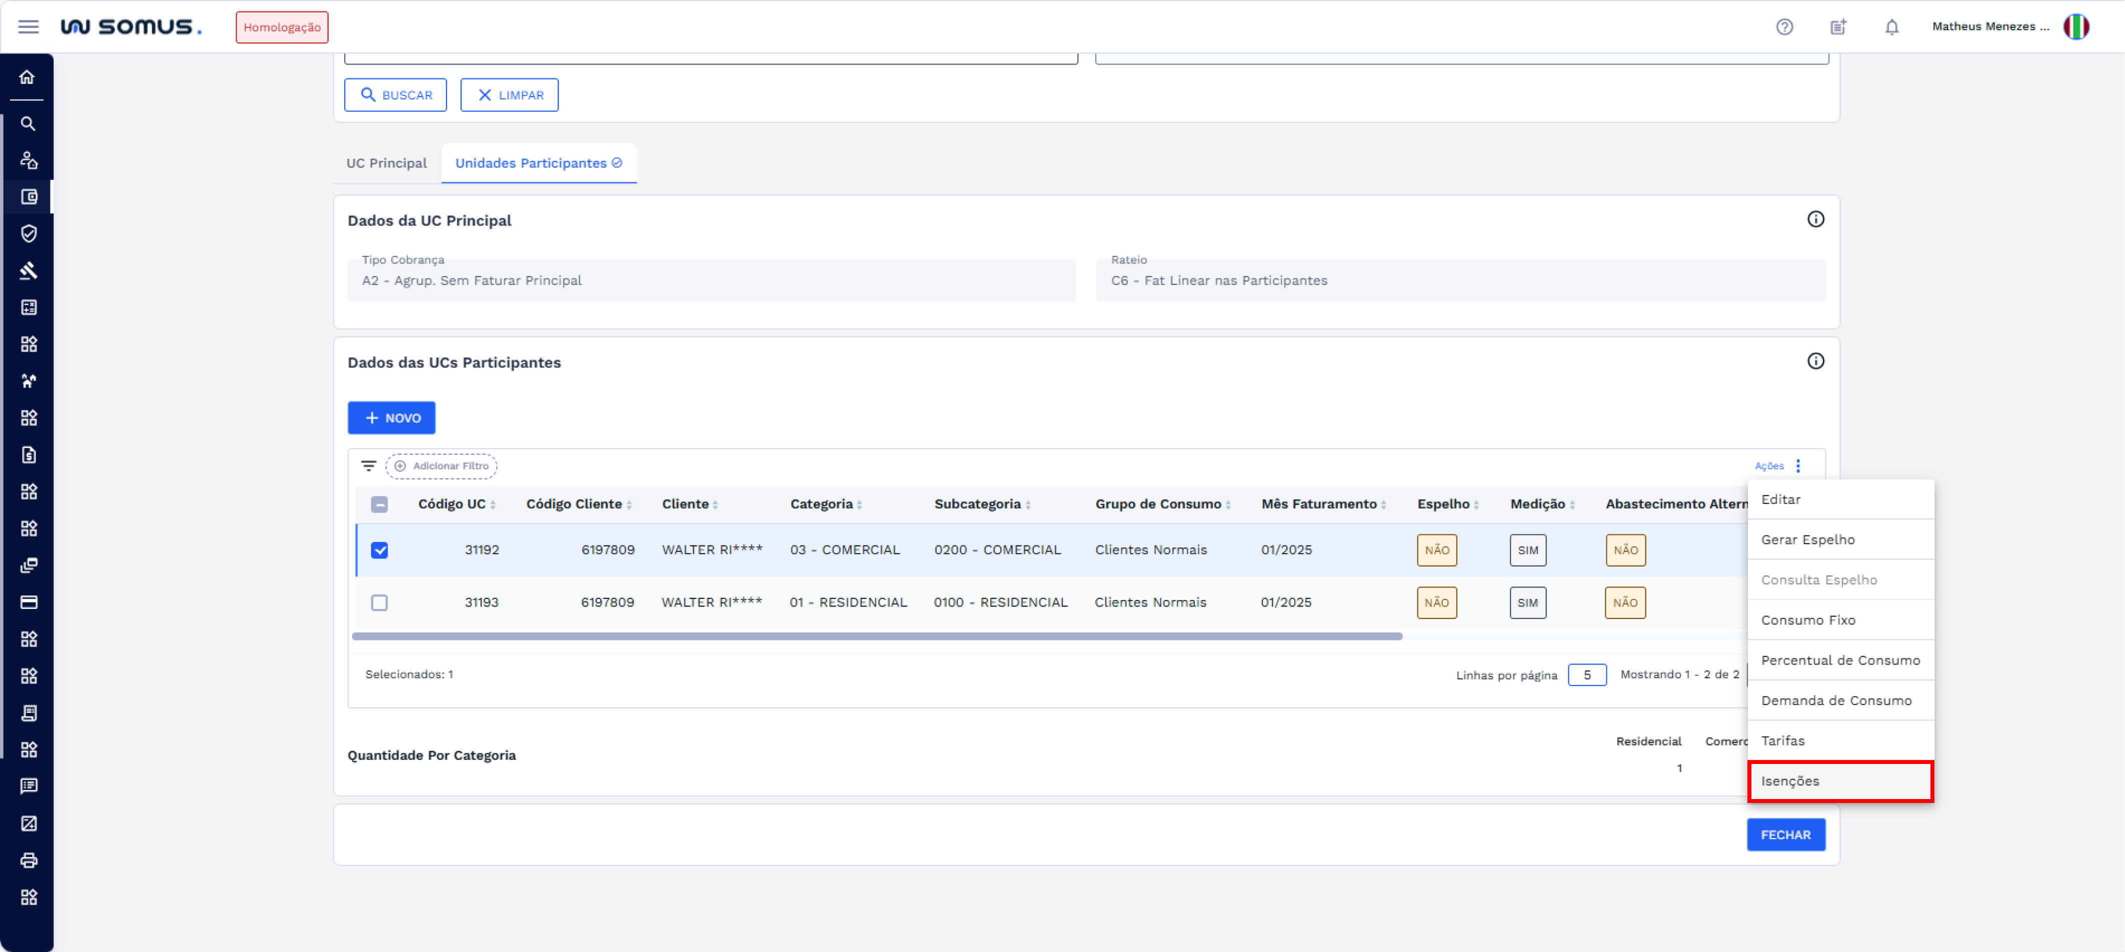Switch to the UC Principal tab
This screenshot has height=952, width=2125.
(386, 162)
